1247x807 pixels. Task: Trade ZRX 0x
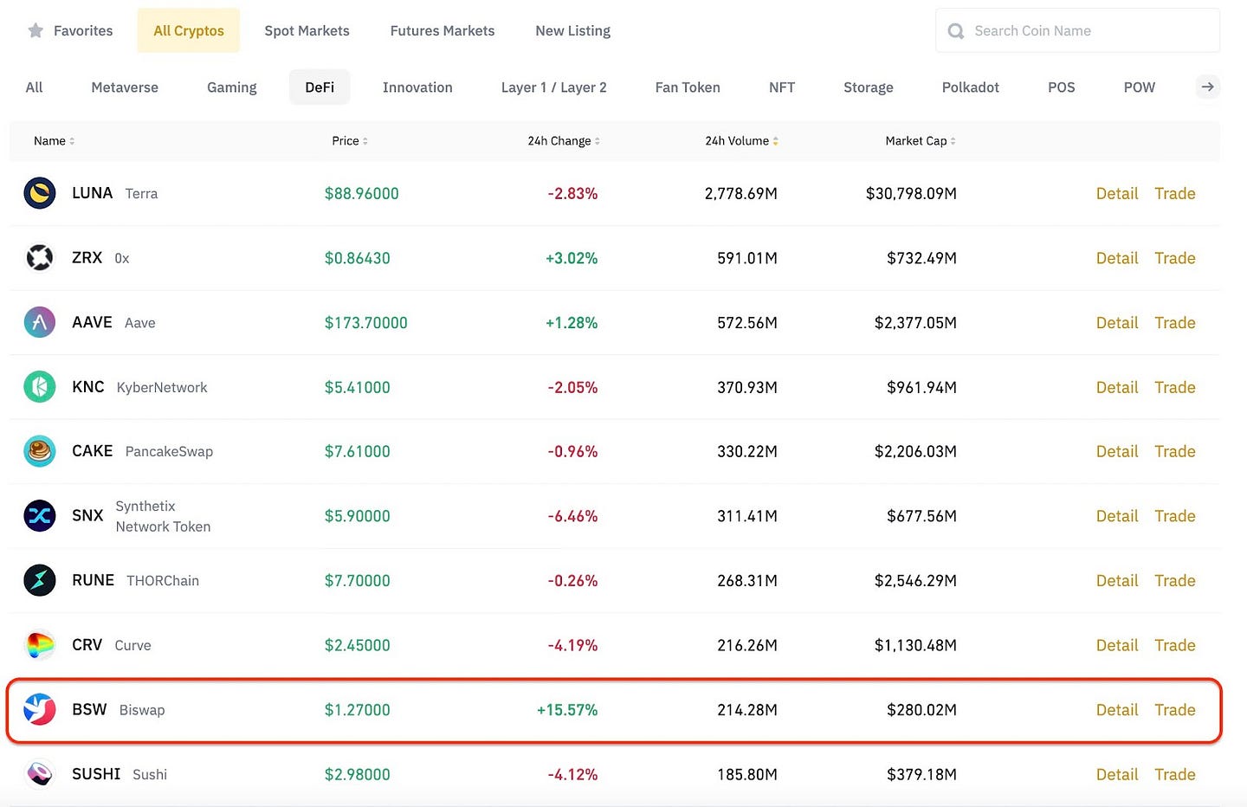1175,258
